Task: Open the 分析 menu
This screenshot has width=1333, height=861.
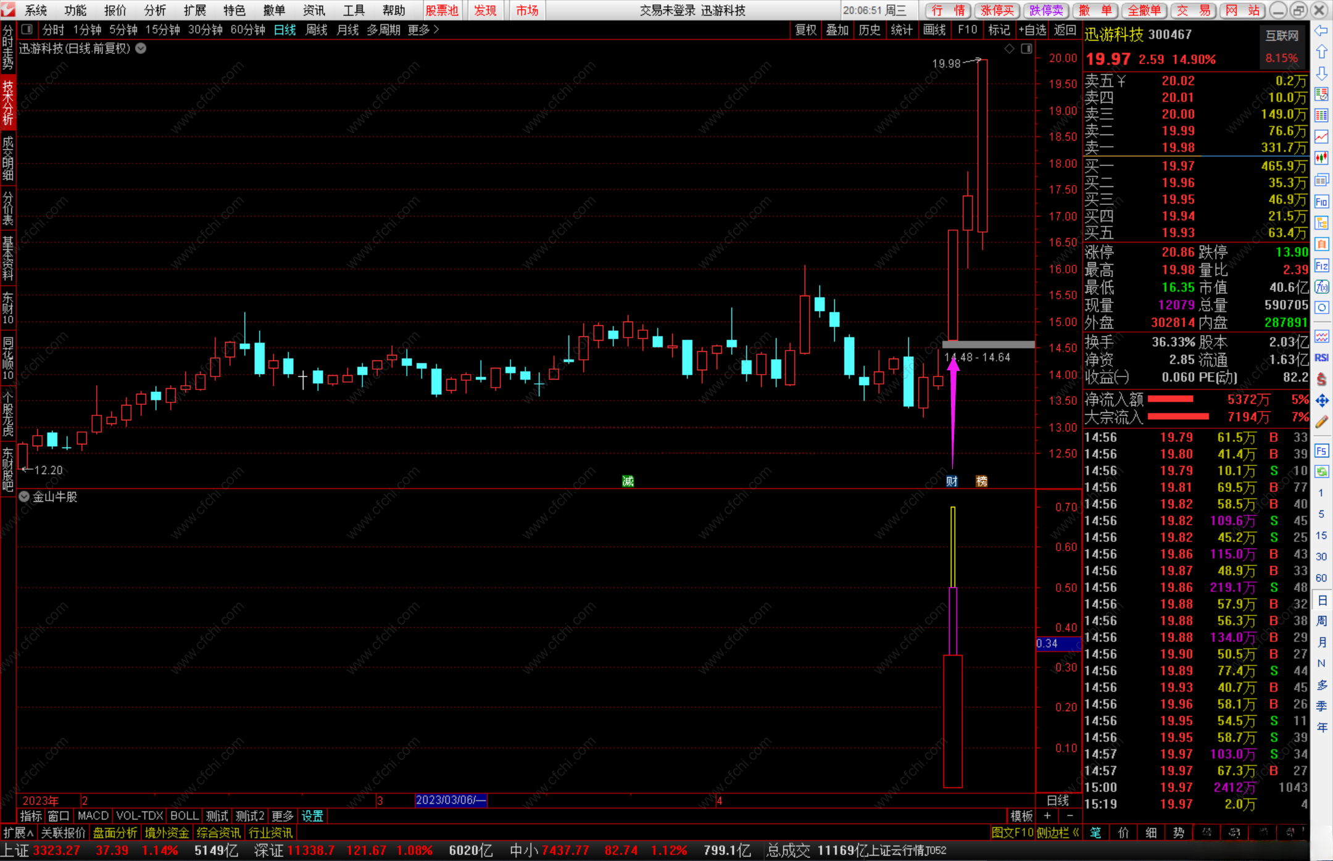Action: tap(154, 10)
